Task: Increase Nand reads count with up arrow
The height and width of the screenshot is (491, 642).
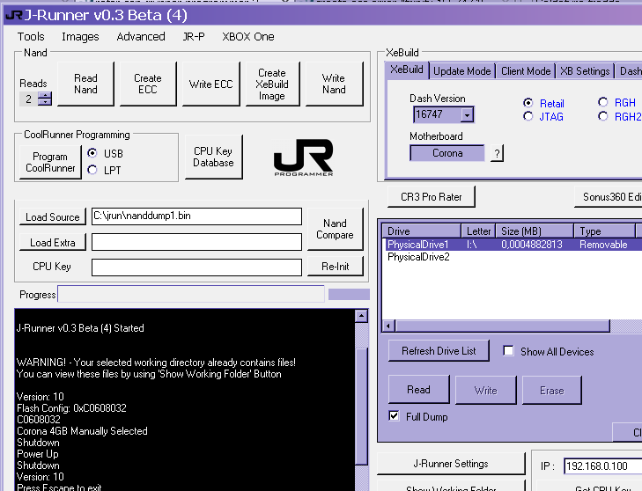Action: pos(45,95)
